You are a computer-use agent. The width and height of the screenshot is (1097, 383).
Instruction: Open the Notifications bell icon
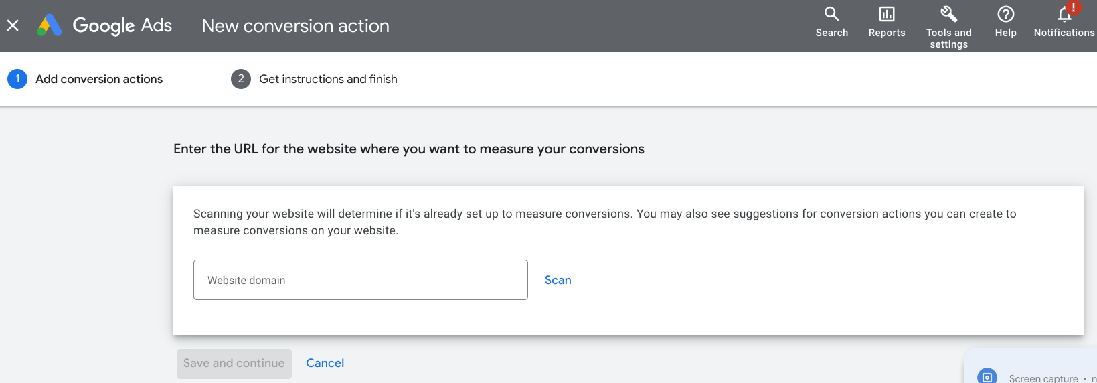1064,15
